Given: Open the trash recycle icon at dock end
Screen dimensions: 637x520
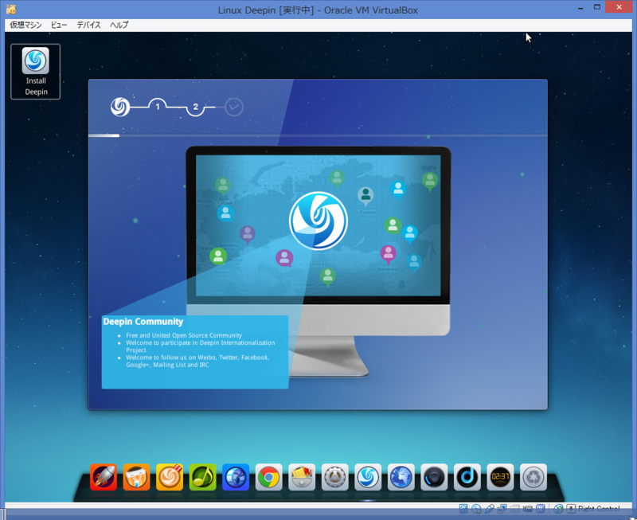Looking at the screenshot, I should pyautogui.click(x=533, y=478).
